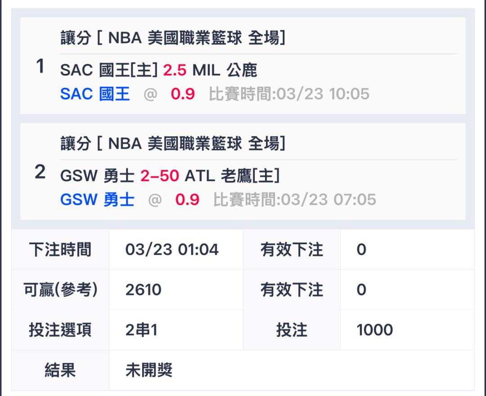Click the 結果 label cell
Screen dimensions: 486x396
pos(60,370)
